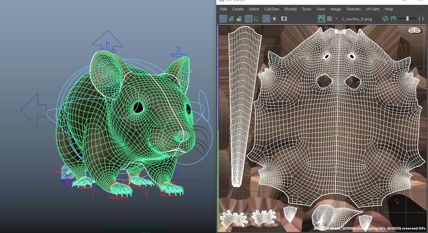Click the UV distortion shading icon
428x233 pixels.
pyautogui.click(x=239, y=19)
